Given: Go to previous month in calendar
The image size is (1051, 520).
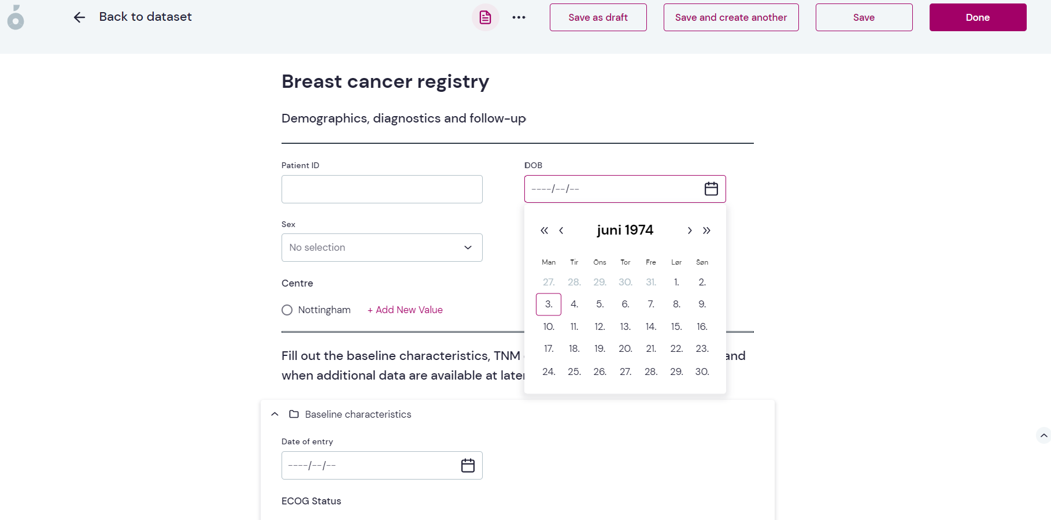Looking at the screenshot, I should [561, 231].
